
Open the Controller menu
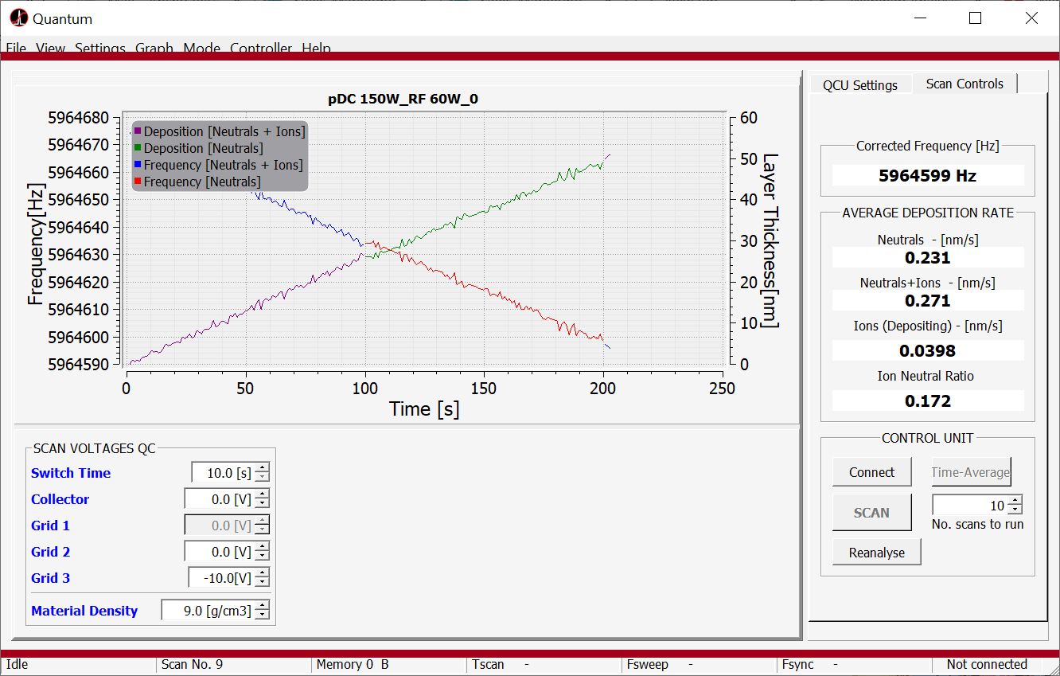(x=261, y=49)
